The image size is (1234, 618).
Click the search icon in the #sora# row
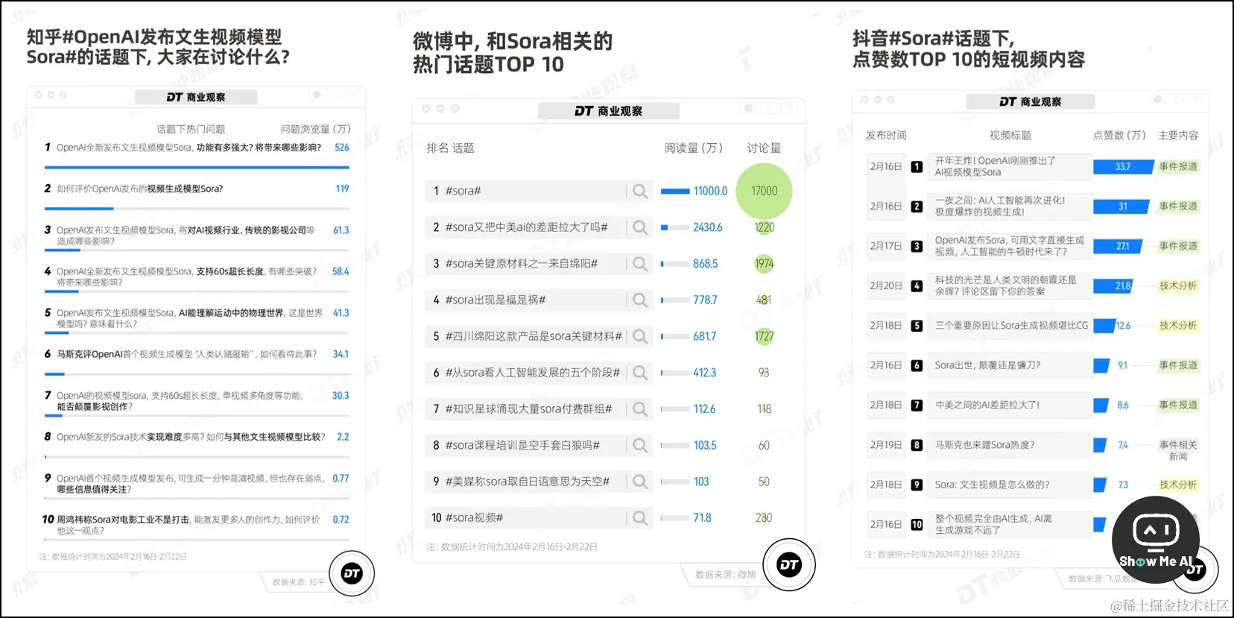pos(640,192)
